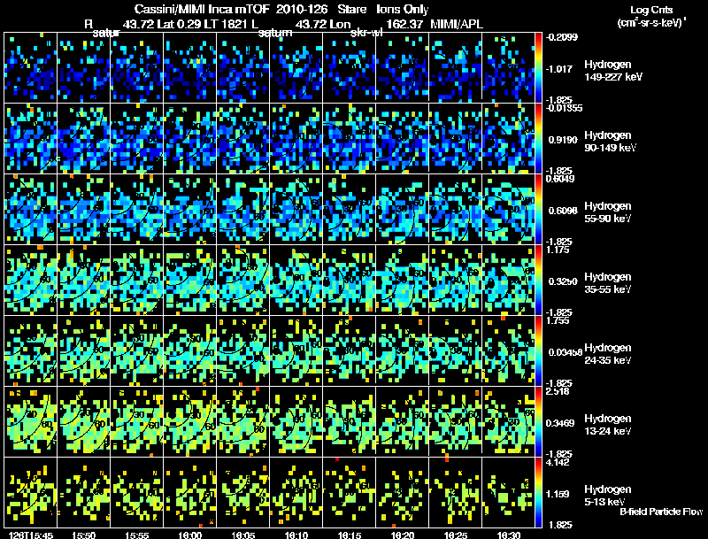Viewport: 708px width, 539px height.
Task: Click the colorbar value '0.6049'
Action: [560, 179]
